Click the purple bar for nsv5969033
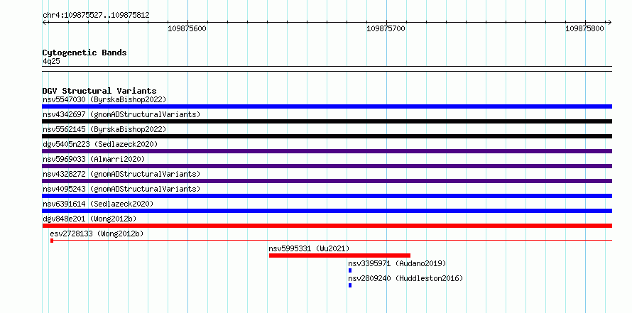 [x=327, y=166]
